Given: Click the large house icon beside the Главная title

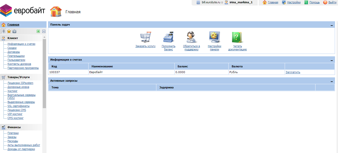Looking at the screenshot, I should coord(56,12).
